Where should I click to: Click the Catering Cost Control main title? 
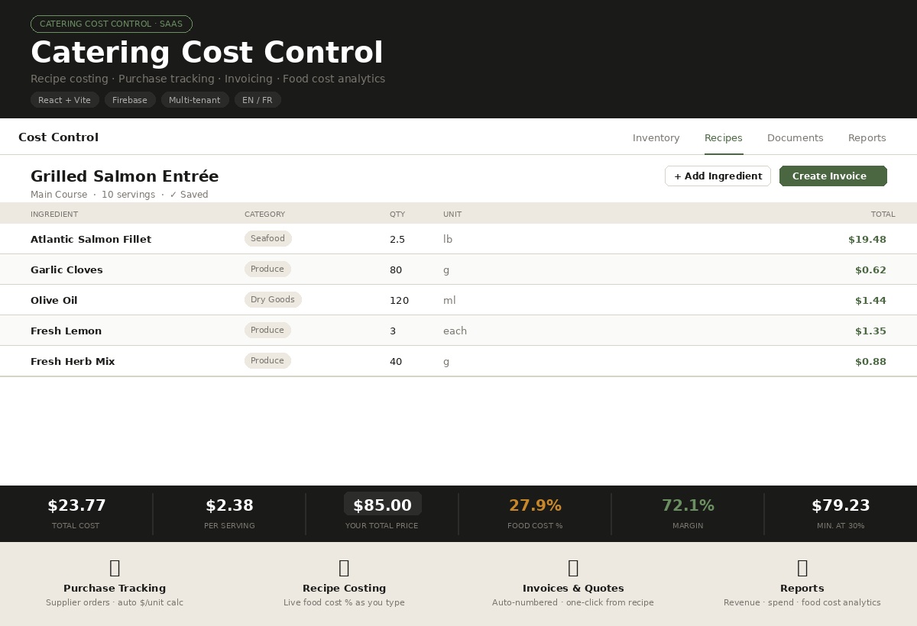(207, 53)
